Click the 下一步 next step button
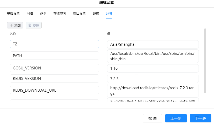 point(201,118)
